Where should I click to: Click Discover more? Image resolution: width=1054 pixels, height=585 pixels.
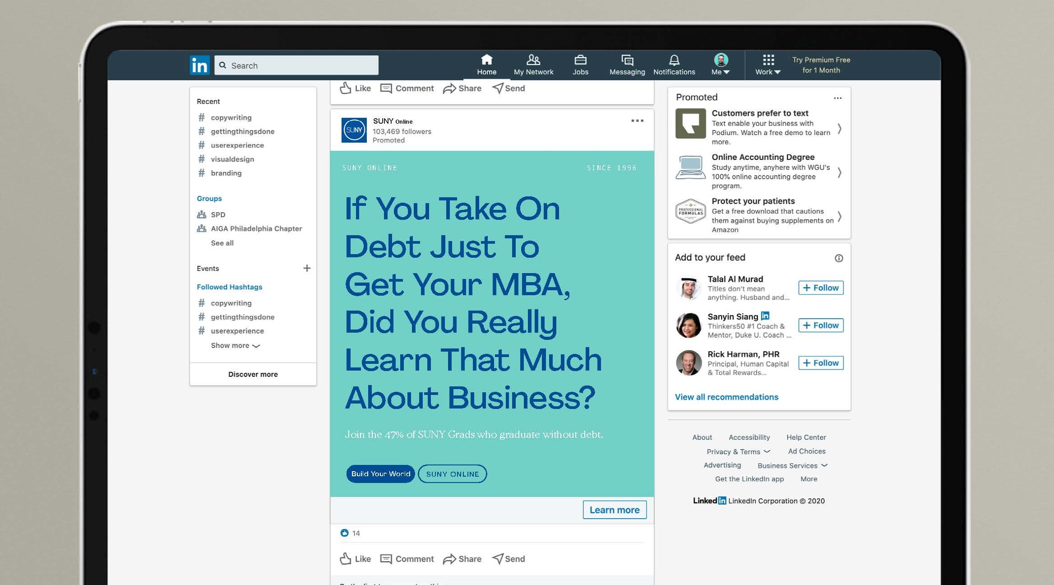(253, 374)
